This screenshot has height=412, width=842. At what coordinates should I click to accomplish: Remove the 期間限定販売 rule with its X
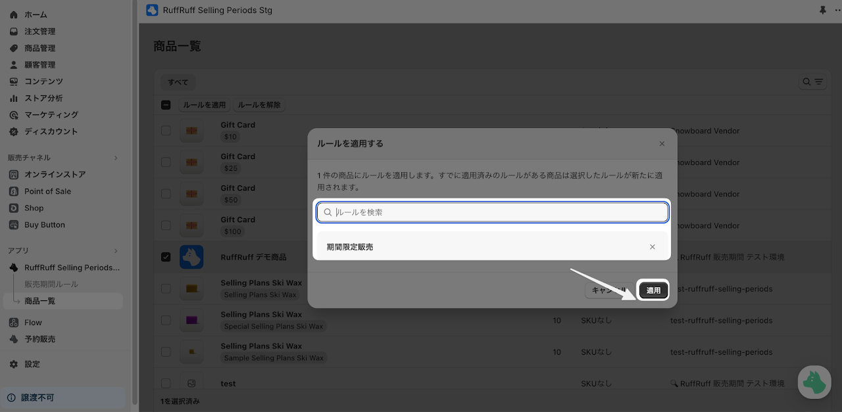click(653, 247)
